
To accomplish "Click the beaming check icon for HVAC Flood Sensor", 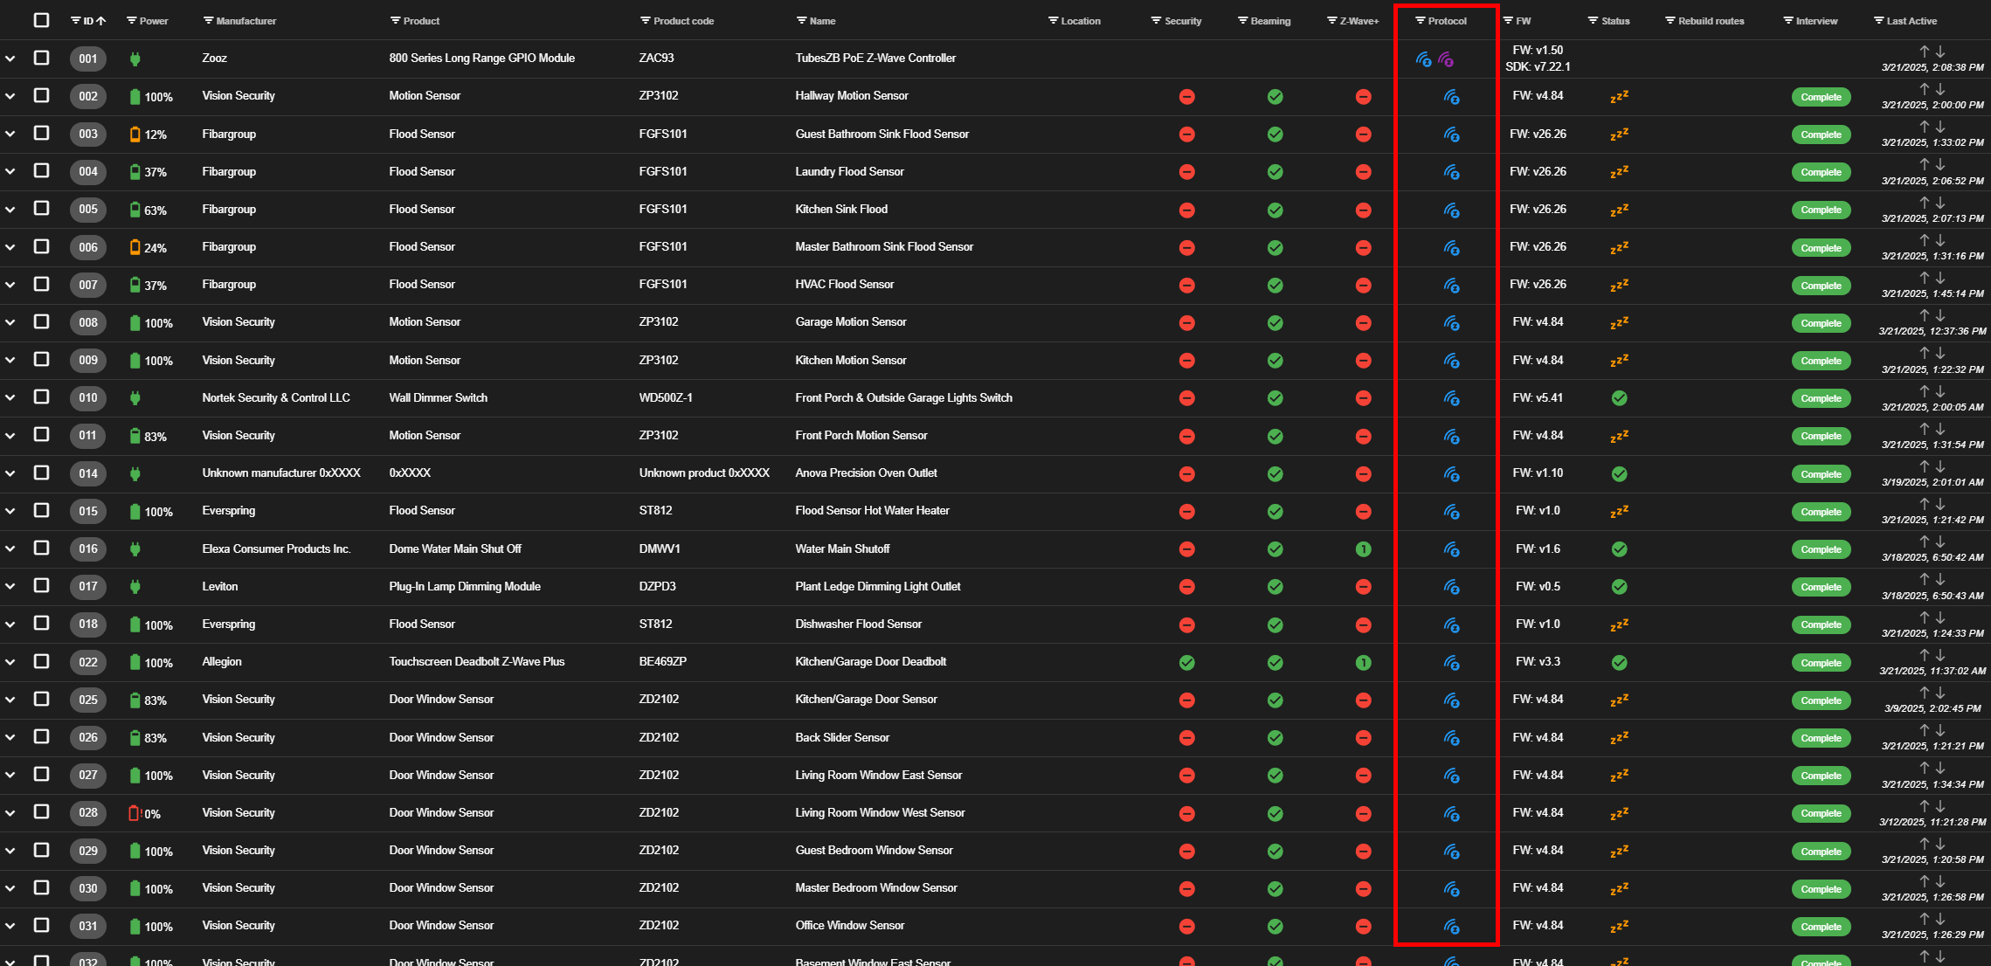I will coord(1275,286).
